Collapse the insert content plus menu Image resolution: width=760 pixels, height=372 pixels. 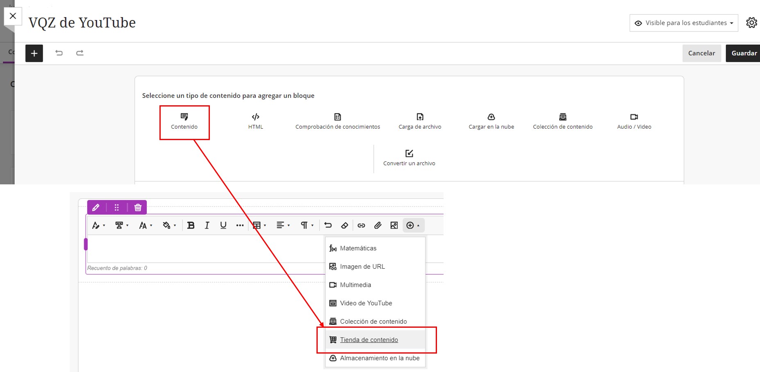[413, 225]
